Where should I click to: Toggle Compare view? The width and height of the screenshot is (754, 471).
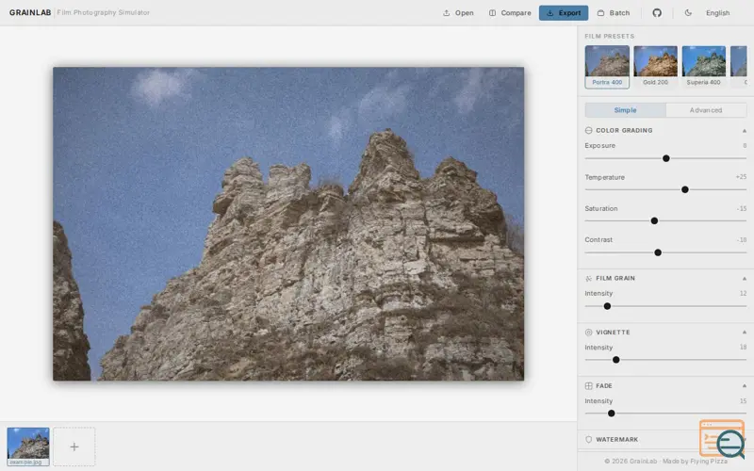(510, 13)
